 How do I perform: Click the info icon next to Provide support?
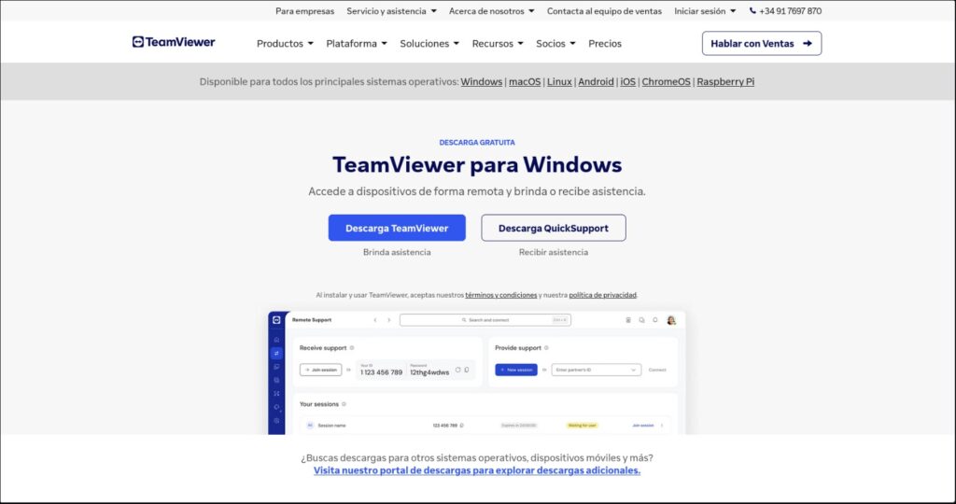pos(546,348)
